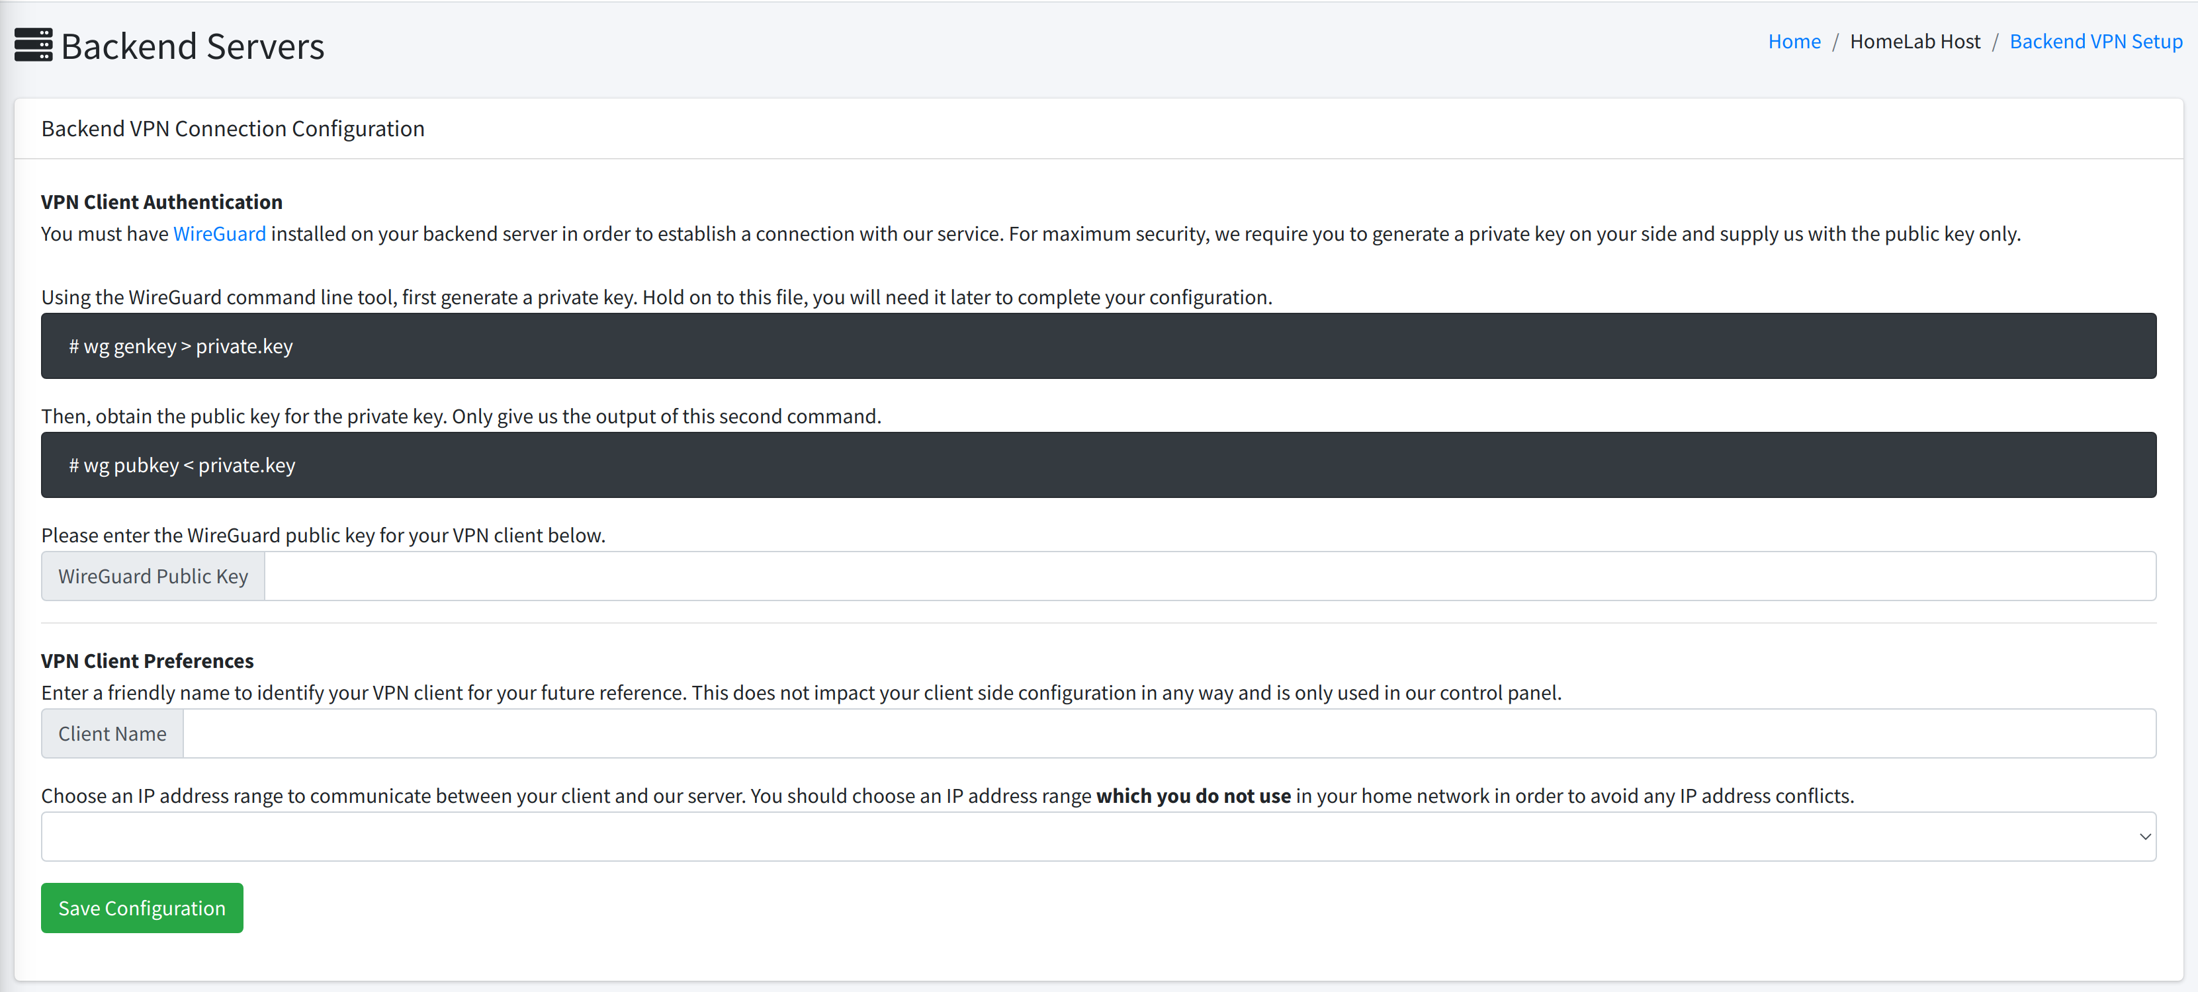
Task: Click inside the Client Name field
Action: [1169, 733]
